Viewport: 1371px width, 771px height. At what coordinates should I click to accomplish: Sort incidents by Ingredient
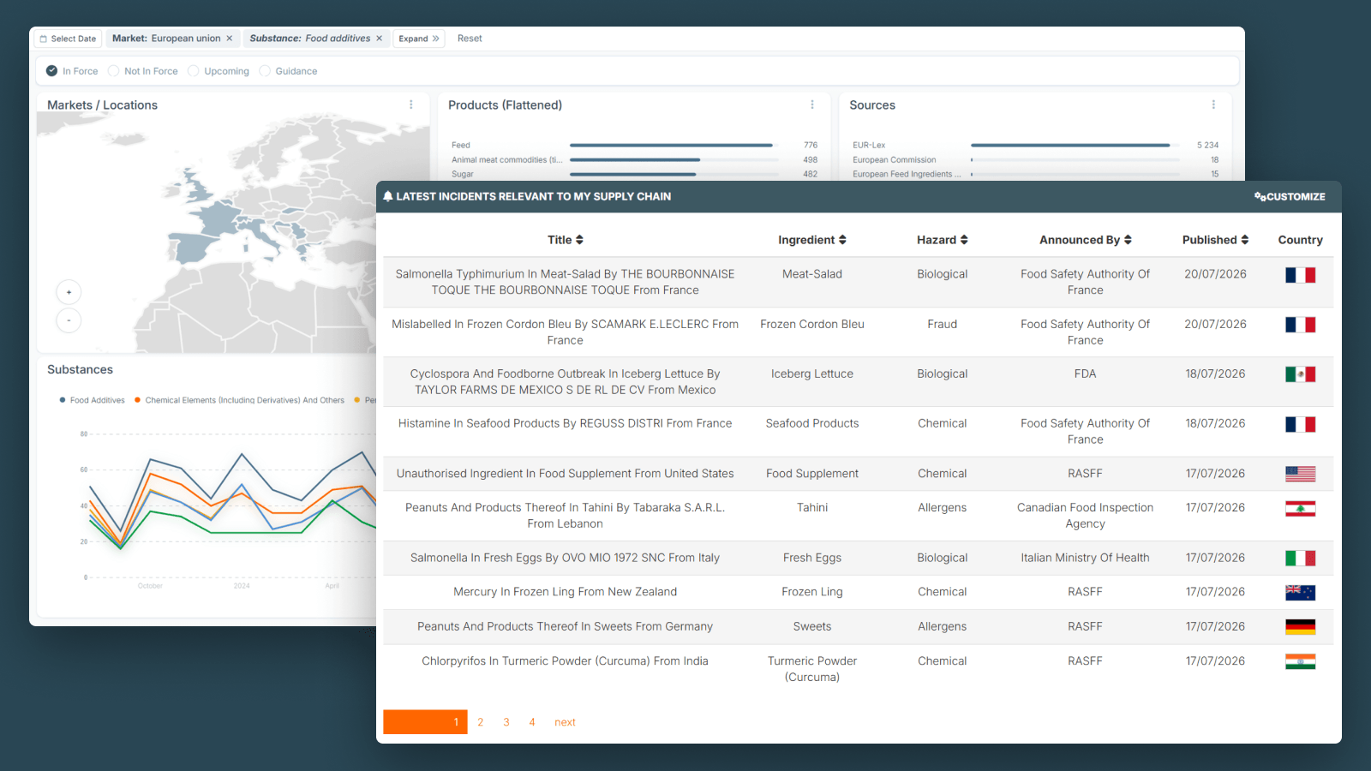point(812,240)
